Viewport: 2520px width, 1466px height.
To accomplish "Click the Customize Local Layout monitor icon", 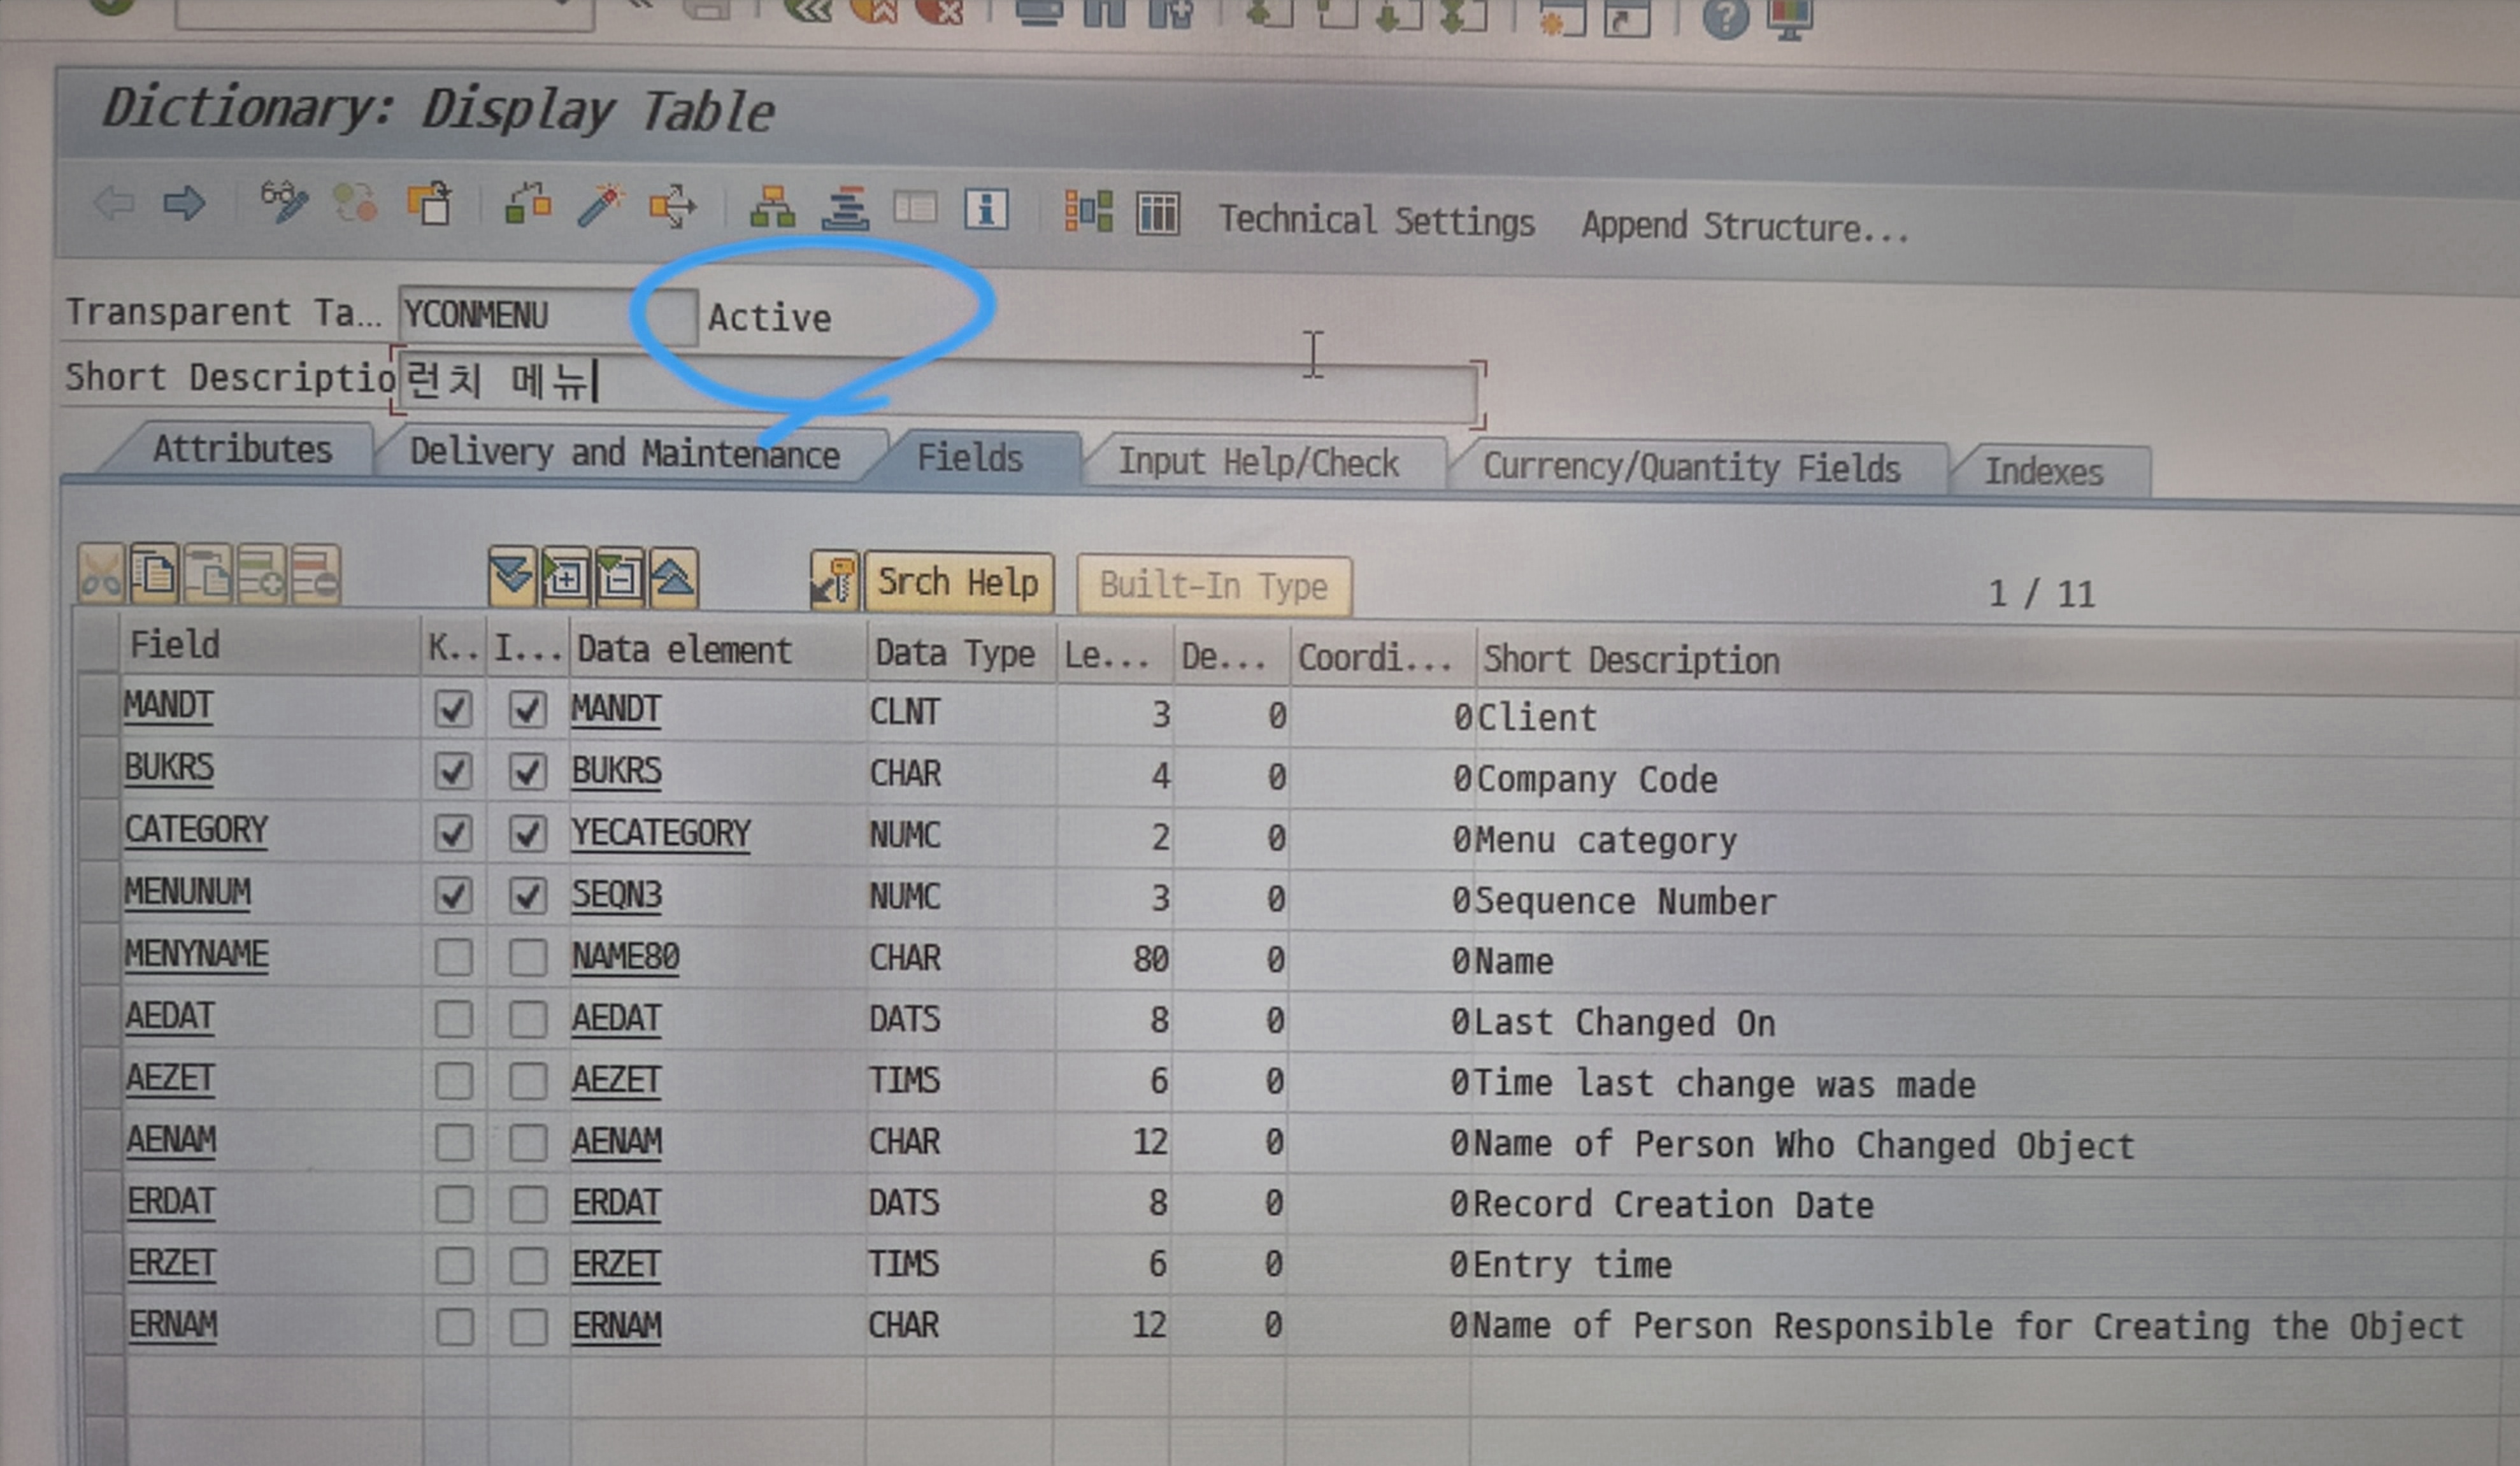I will tap(1790, 18).
